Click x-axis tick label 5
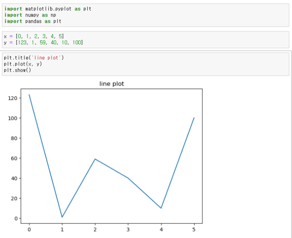The width and height of the screenshot is (292, 238). click(x=194, y=230)
